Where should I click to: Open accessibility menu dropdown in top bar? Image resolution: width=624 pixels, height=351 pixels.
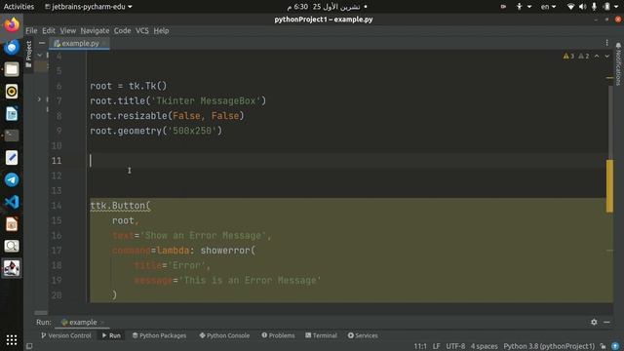pos(524,7)
